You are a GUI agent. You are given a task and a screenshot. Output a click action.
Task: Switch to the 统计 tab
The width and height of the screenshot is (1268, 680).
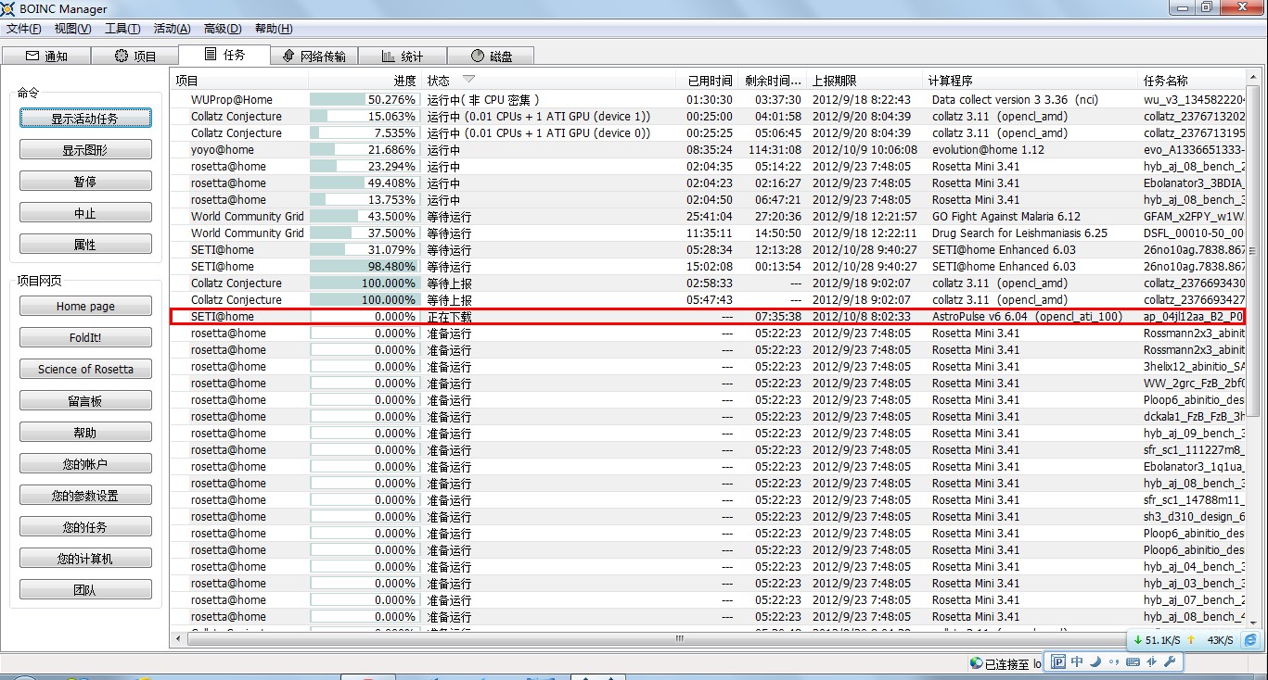coord(402,56)
